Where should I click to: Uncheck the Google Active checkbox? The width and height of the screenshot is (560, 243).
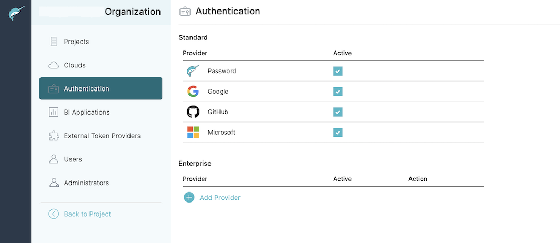(x=338, y=92)
